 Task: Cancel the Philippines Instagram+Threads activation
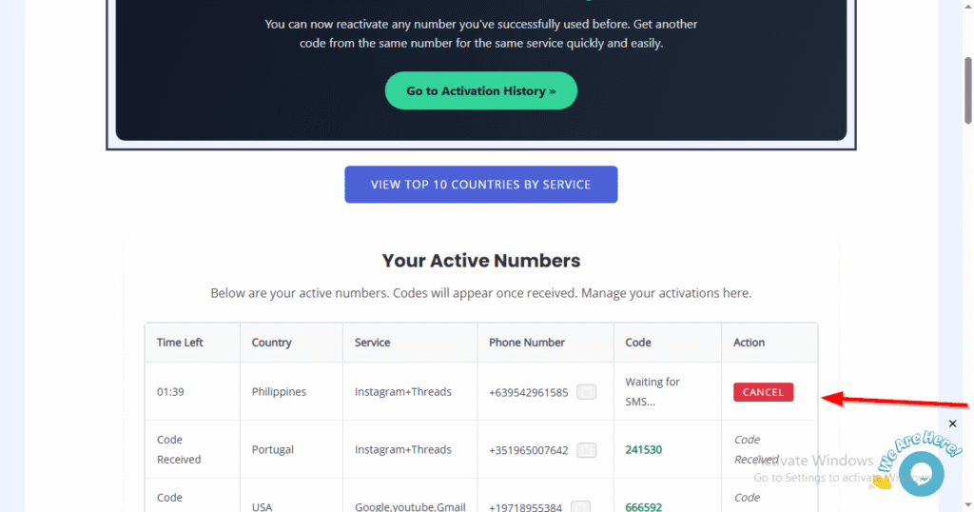(x=763, y=392)
